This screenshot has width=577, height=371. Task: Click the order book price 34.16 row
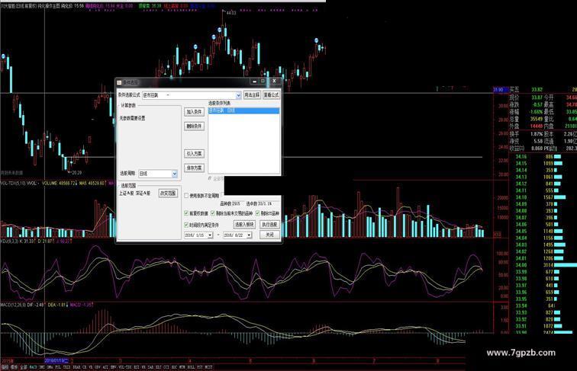point(543,157)
